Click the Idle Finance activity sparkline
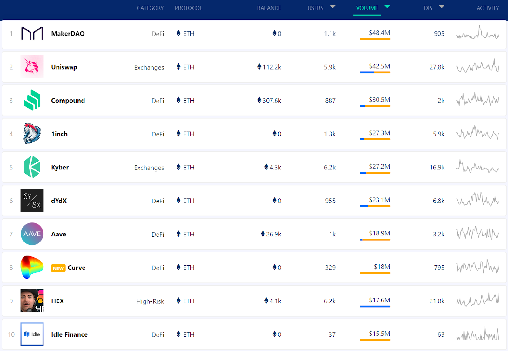 coord(478,333)
